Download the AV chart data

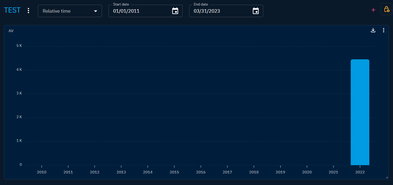click(x=373, y=30)
